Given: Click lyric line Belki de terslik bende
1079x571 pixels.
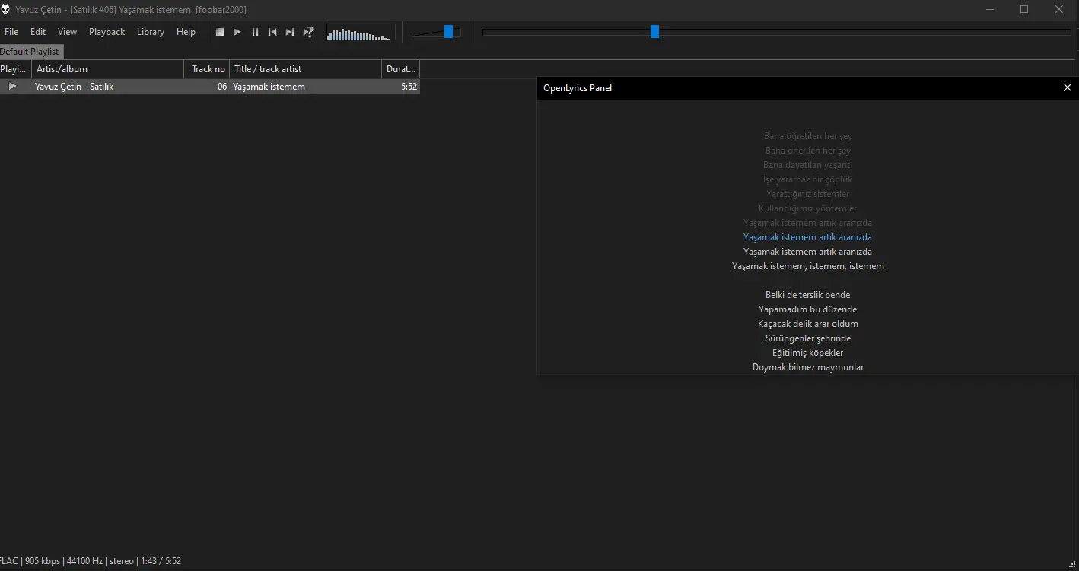Looking at the screenshot, I should coord(807,295).
